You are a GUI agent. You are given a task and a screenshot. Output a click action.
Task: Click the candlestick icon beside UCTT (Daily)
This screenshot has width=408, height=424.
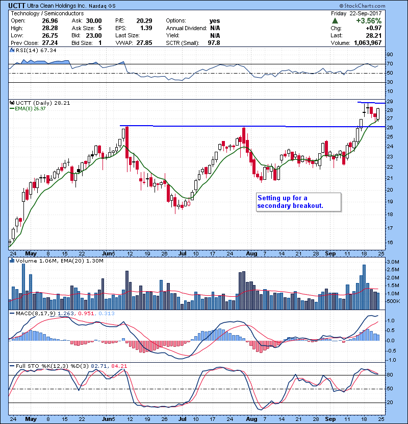click(x=12, y=103)
